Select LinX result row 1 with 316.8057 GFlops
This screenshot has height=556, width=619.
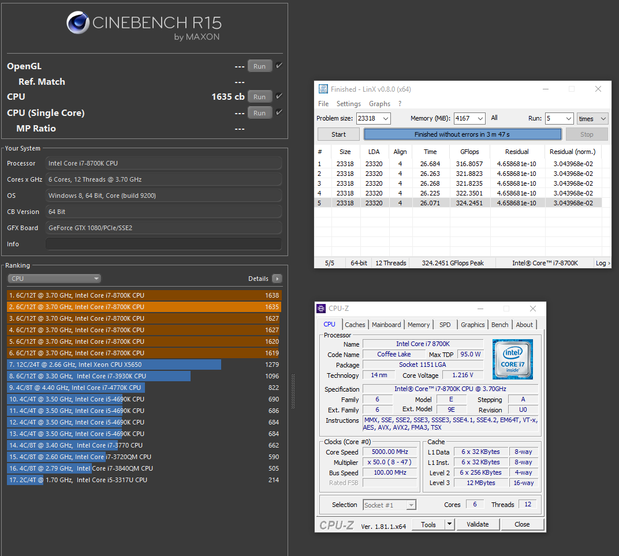pos(458,164)
